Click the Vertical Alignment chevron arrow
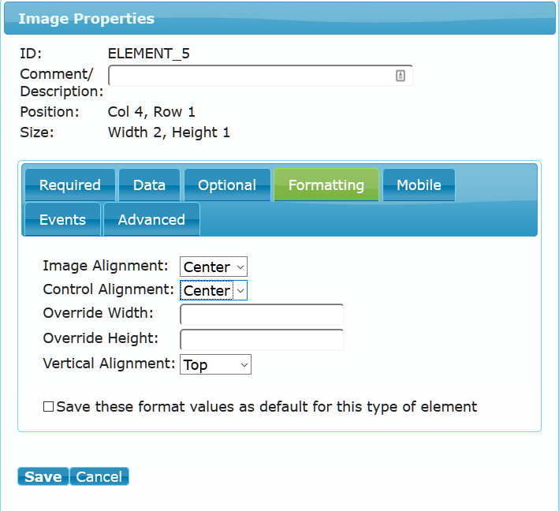Image resolution: width=559 pixels, height=511 pixels. point(244,365)
